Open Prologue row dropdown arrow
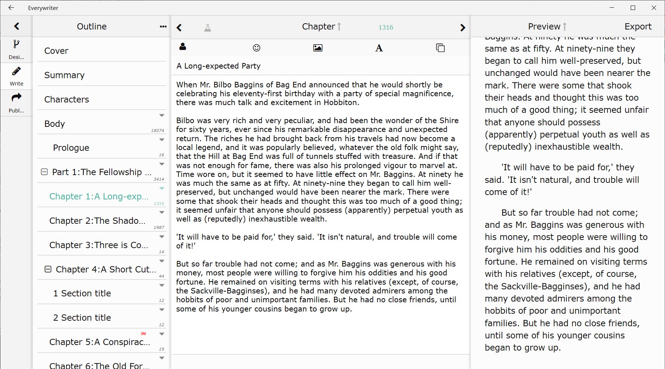The height and width of the screenshot is (369, 665). 162,140
